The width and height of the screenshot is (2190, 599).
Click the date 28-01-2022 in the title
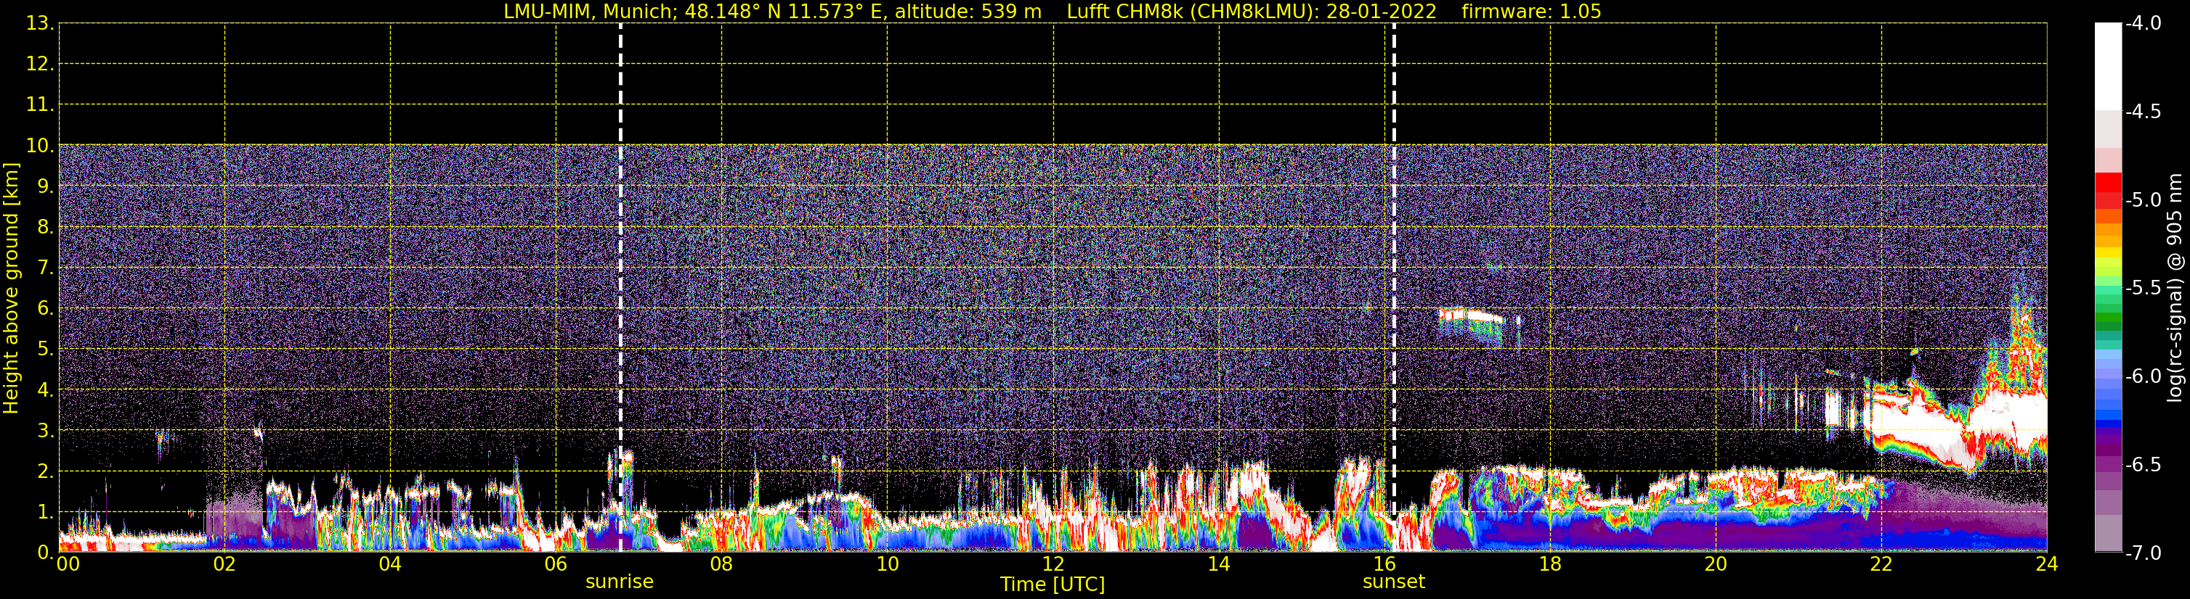(1381, 12)
